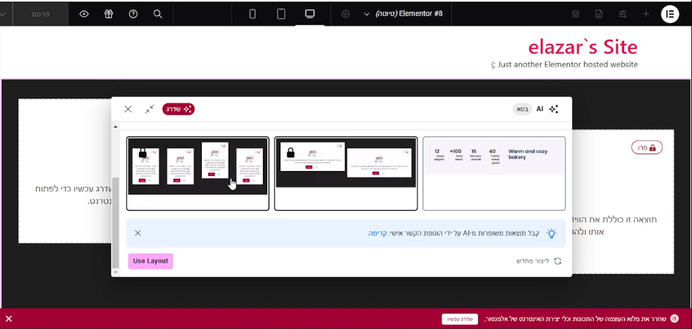Click the בטא beta badge
Viewport: 692px width, 329px height.
tap(523, 109)
